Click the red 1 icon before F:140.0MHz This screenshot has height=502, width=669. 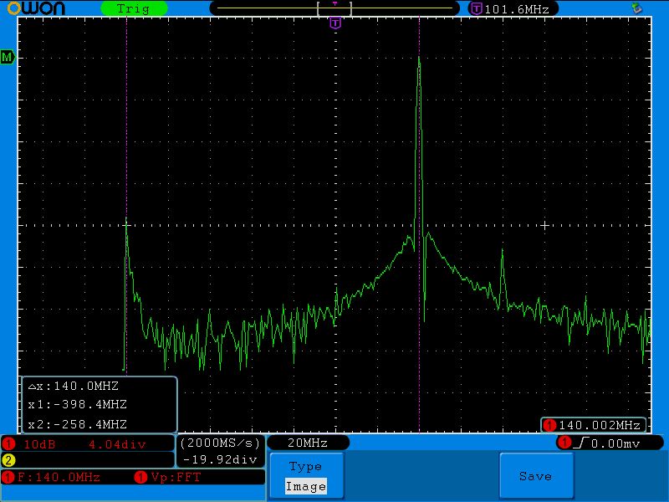coord(8,477)
